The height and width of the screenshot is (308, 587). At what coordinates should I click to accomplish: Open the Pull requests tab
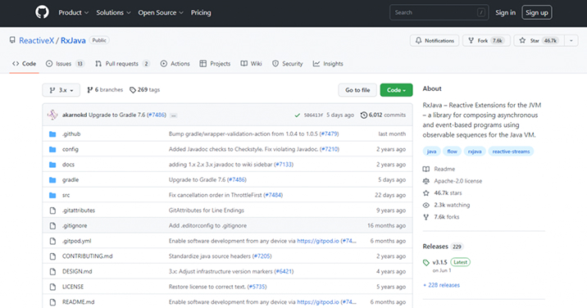pos(122,64)
